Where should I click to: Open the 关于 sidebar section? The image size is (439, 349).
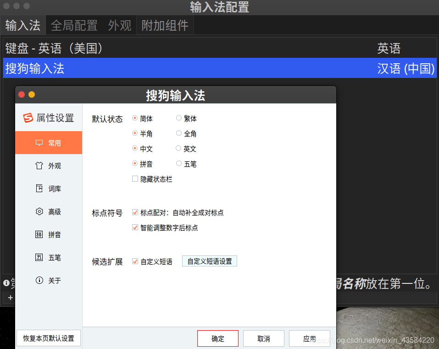pyautogui.click(x=49, y=280)
